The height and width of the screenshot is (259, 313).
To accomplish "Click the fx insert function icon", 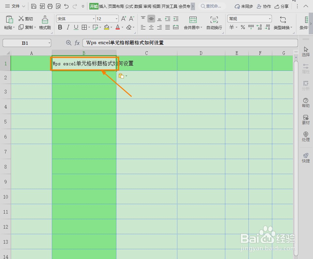I will [x=77, y=43].
